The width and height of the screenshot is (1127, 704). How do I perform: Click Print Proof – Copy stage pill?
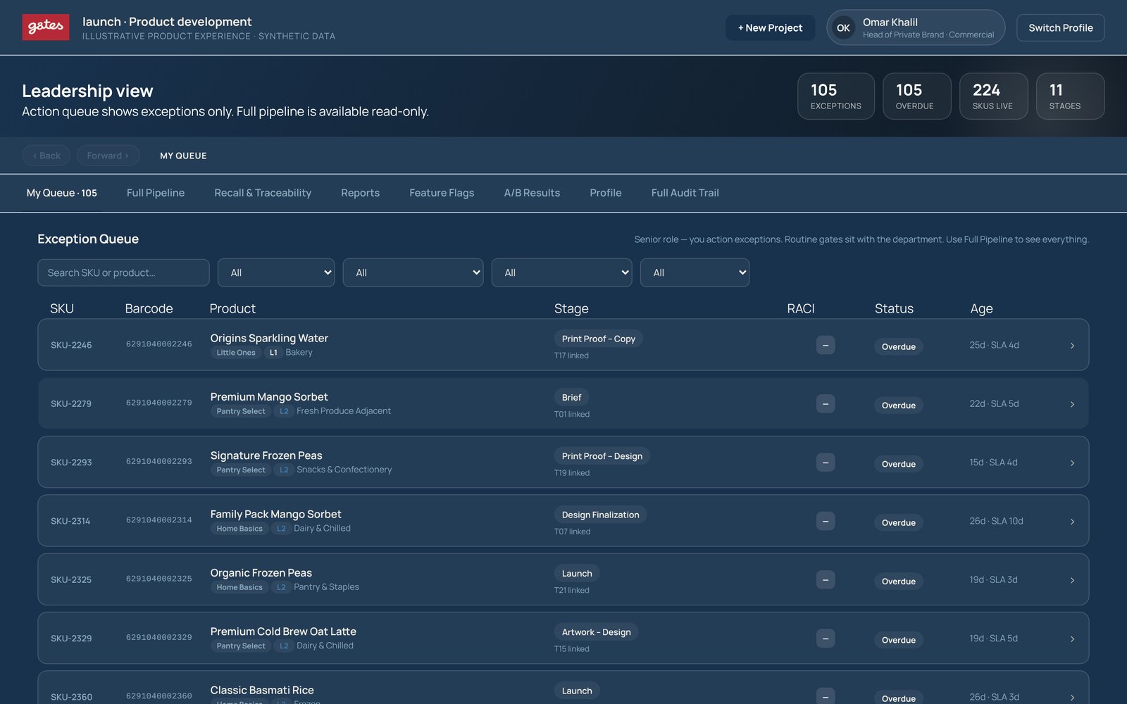598,339
